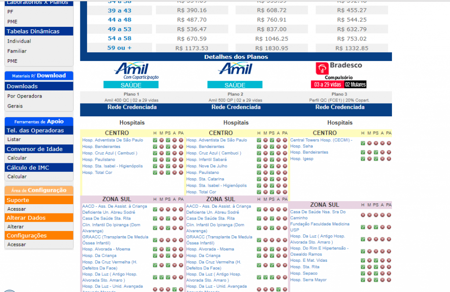Click Alterar under Alterar Dados
The height and width of the screenshot is (292, 450).
[15, 227]
